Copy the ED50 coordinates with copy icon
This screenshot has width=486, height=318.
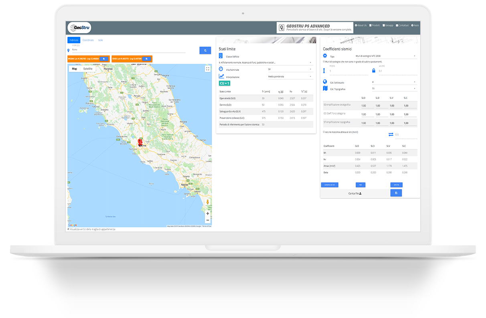(x=146, y=59)
